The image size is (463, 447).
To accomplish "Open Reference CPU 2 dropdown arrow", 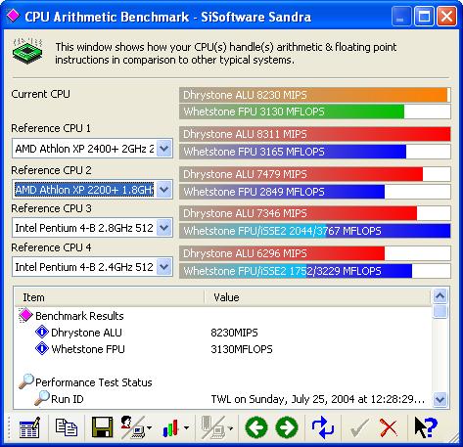I will 163,190.
